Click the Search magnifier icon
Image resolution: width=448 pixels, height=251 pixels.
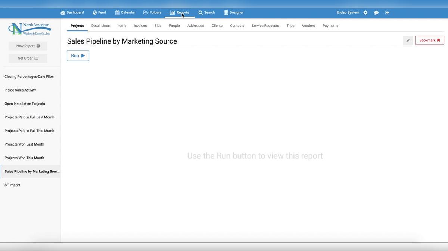(x=200, y=12)
